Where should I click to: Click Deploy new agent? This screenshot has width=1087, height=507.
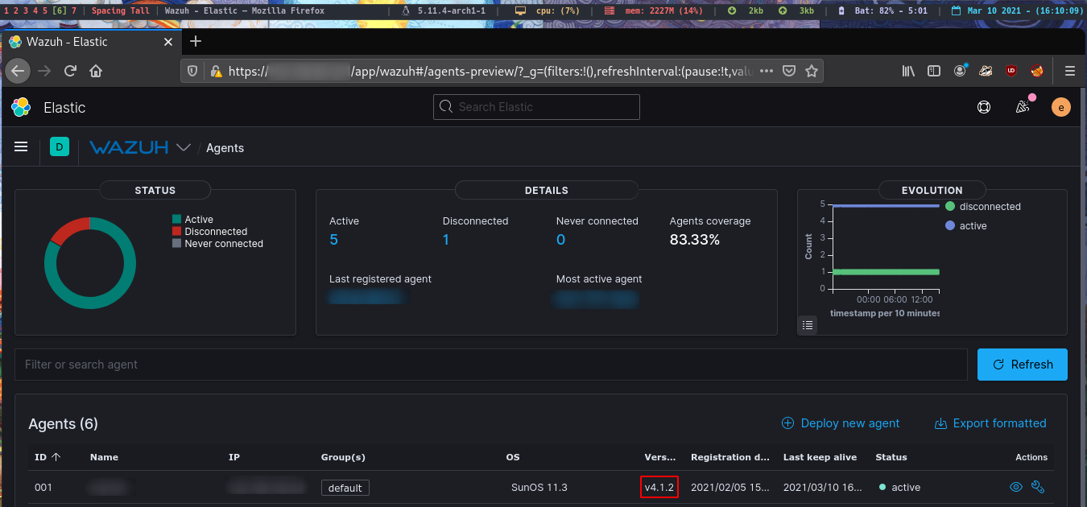point(841,423)
